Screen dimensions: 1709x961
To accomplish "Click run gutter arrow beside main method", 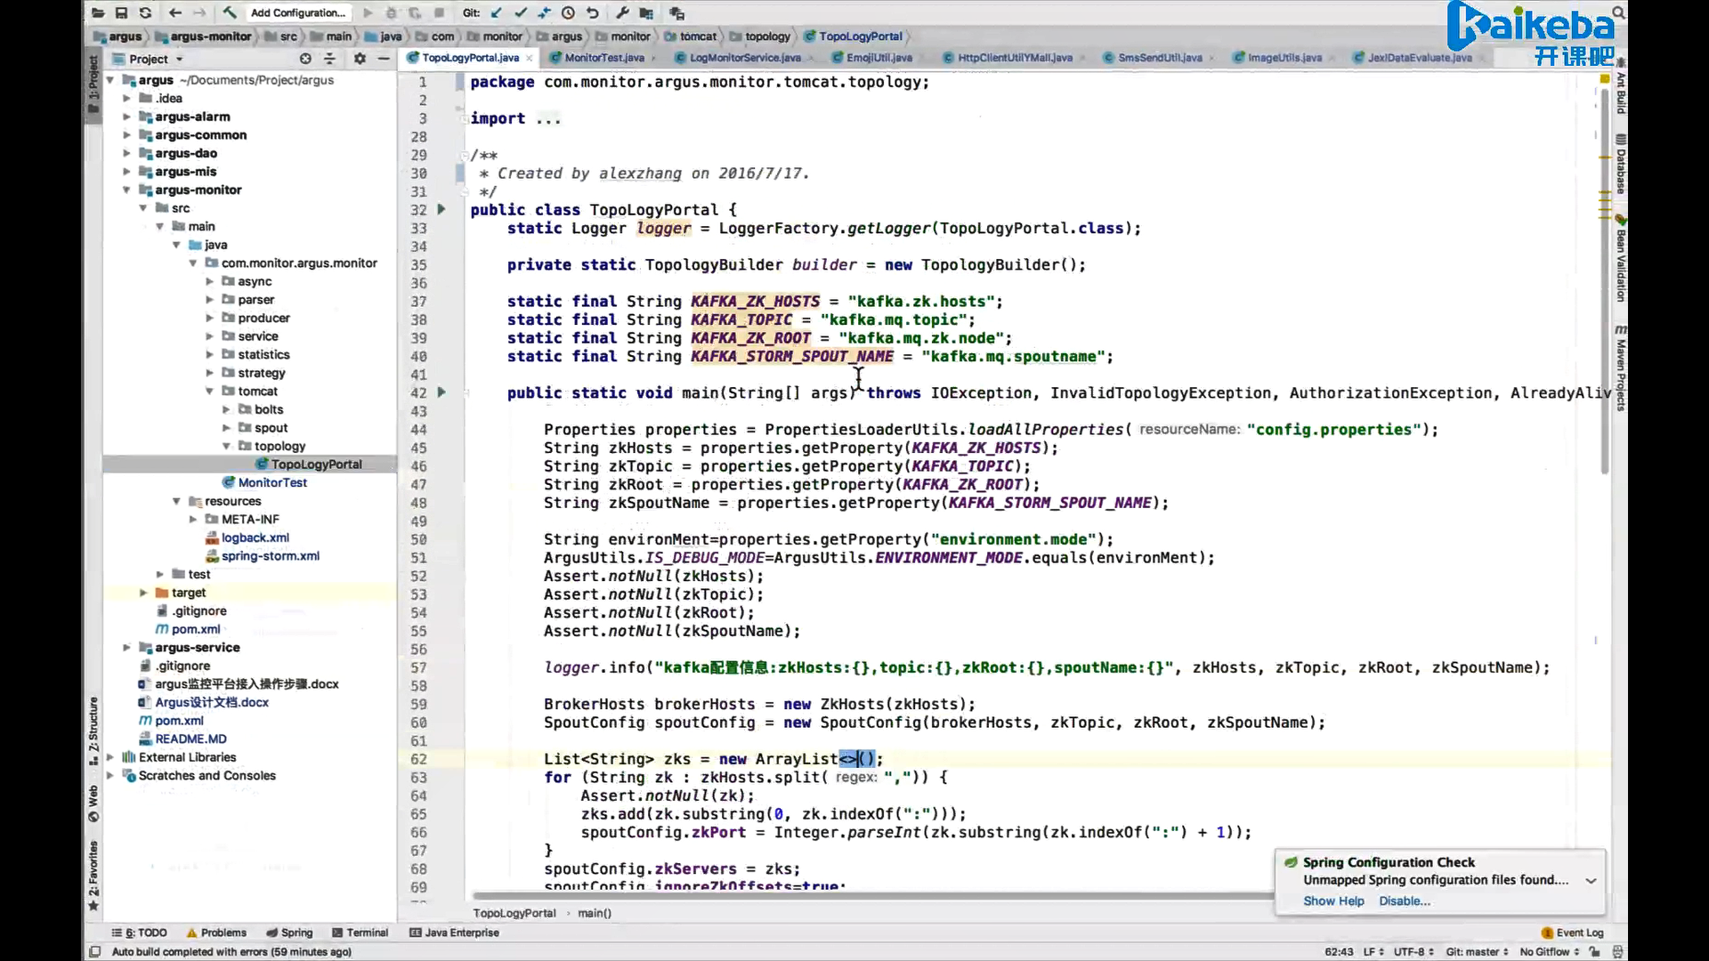I will (441, 392).
